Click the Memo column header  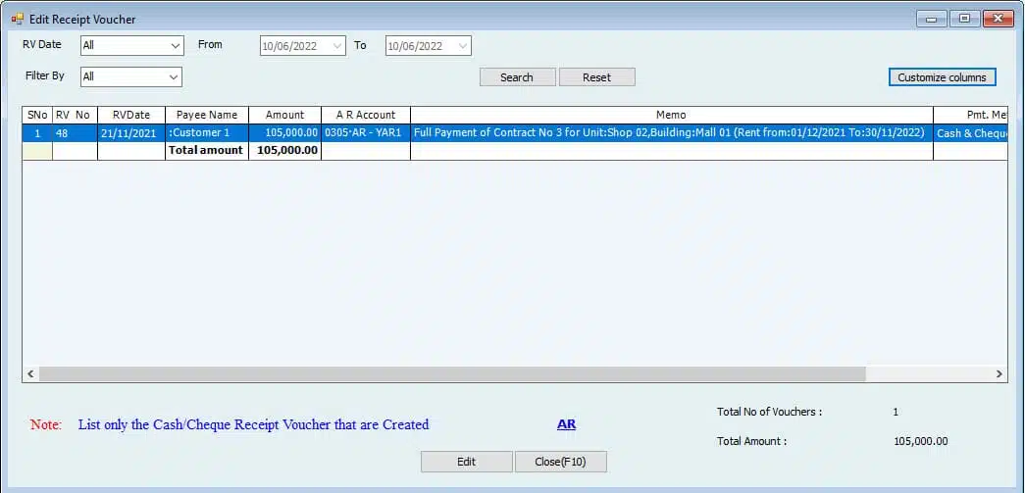(x=671, y=115)
